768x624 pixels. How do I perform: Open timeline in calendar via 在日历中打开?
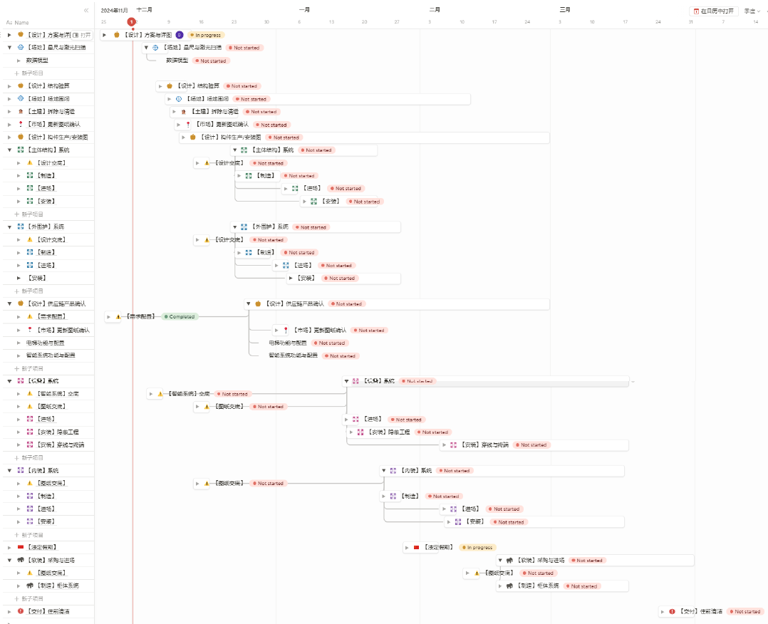pyautogui.click(x=714, y=11)
